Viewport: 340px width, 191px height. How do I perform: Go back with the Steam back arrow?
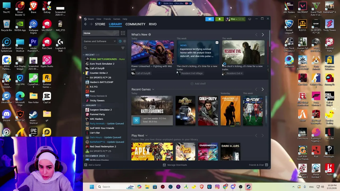point(86,24)
